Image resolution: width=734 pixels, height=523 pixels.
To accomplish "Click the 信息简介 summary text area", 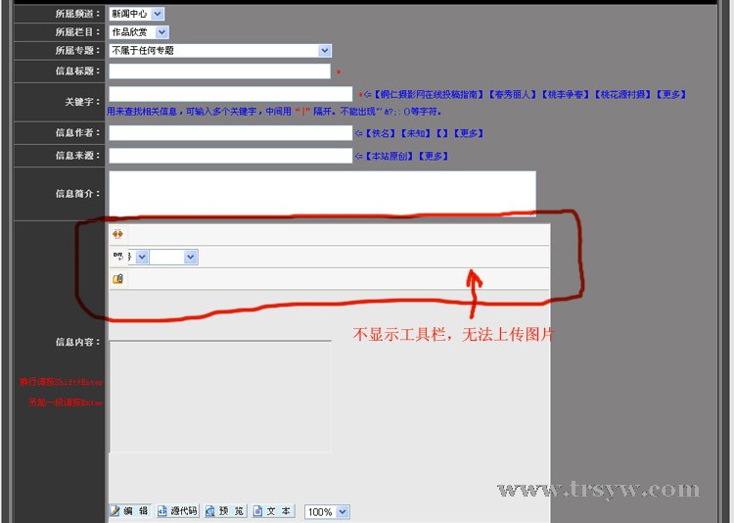I will click(322, 191).
